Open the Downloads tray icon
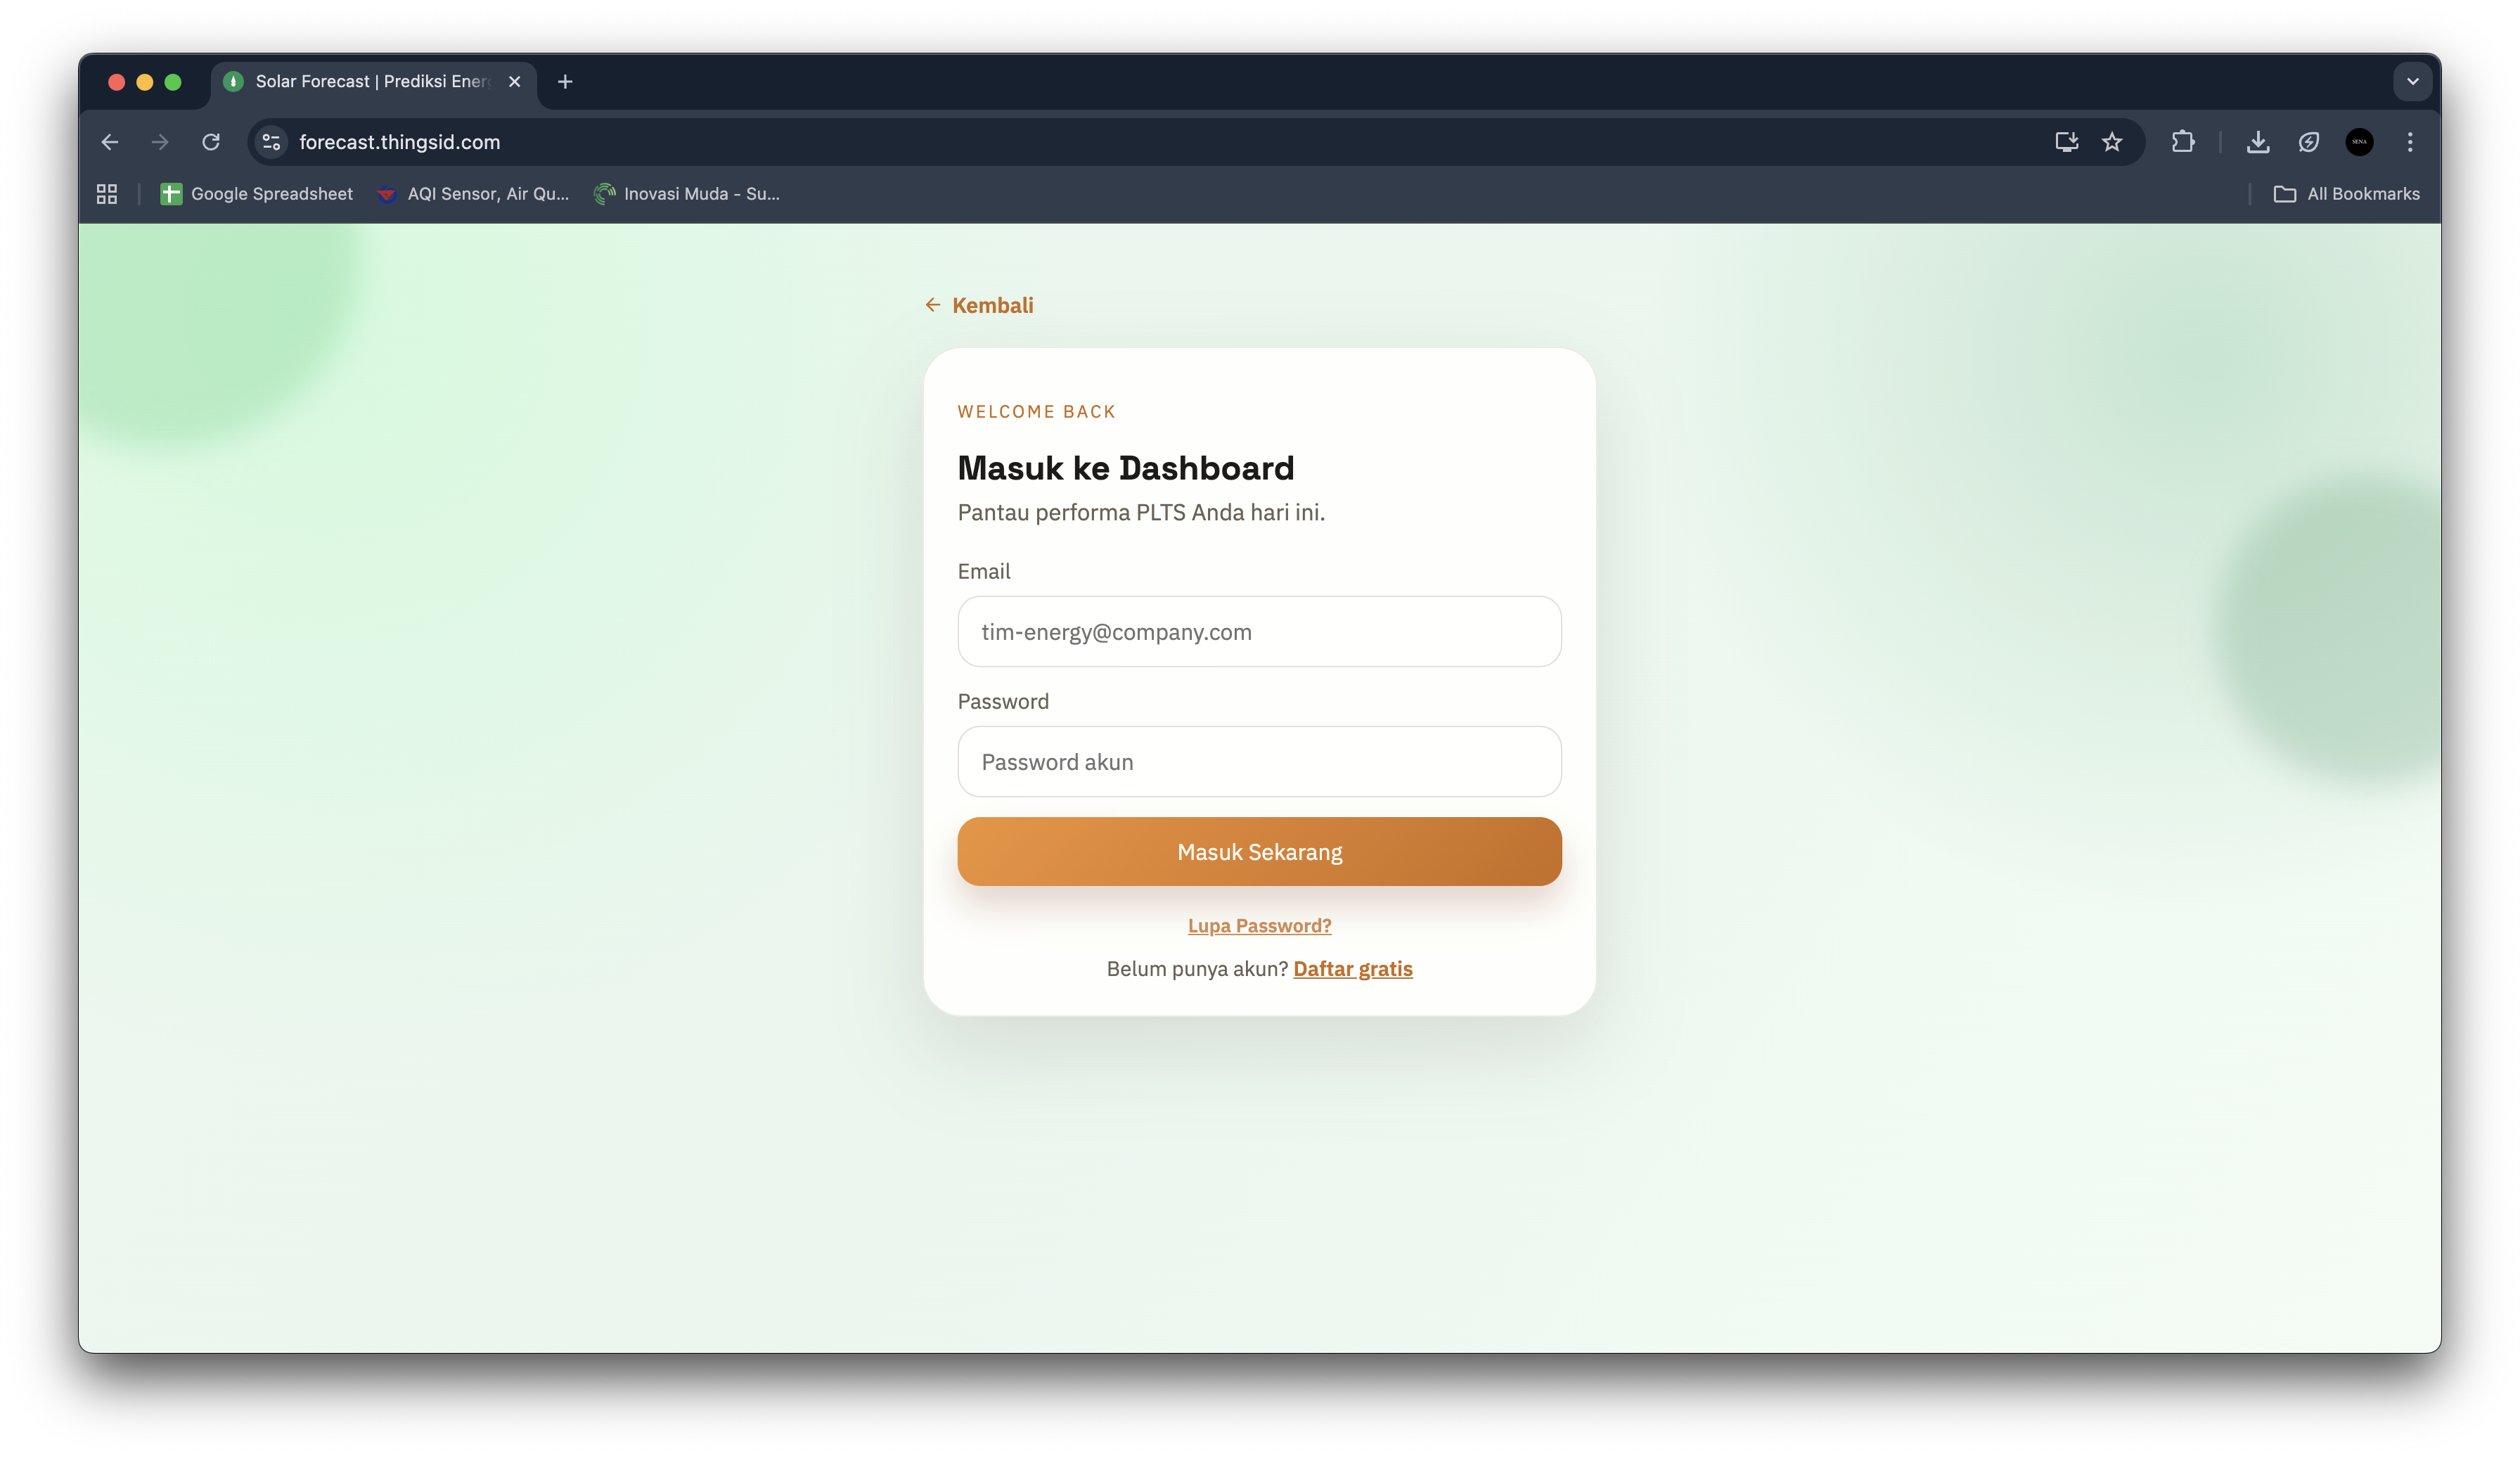Viewport: 2520px width, 1457px height. tap(2258, 142)
